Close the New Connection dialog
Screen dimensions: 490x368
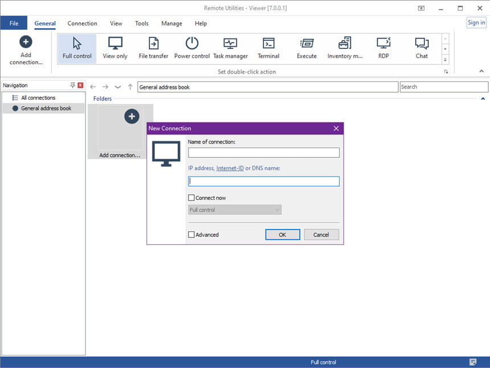(x=336, y=128)
